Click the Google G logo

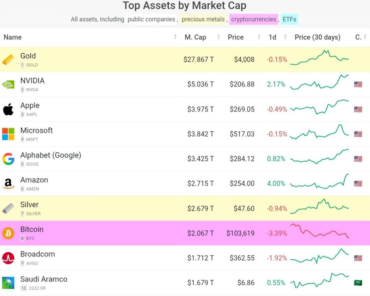click(8, 159)
